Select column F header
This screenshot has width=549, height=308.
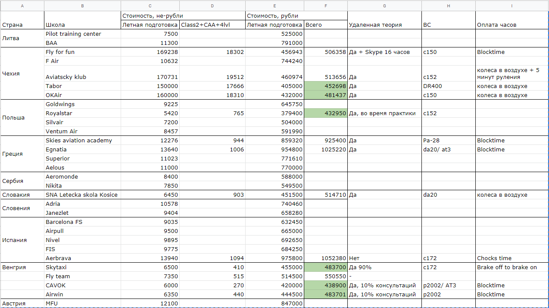[325, 6]
